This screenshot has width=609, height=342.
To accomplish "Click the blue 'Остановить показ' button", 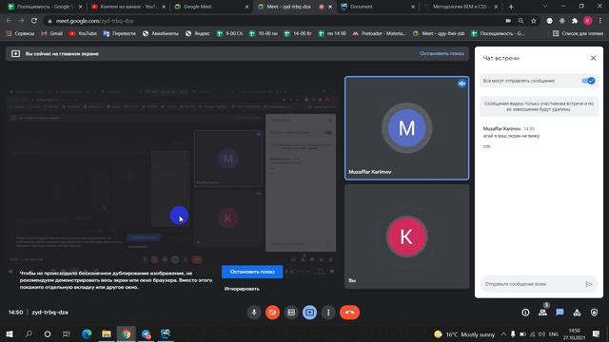I will (x=252, y=272).
